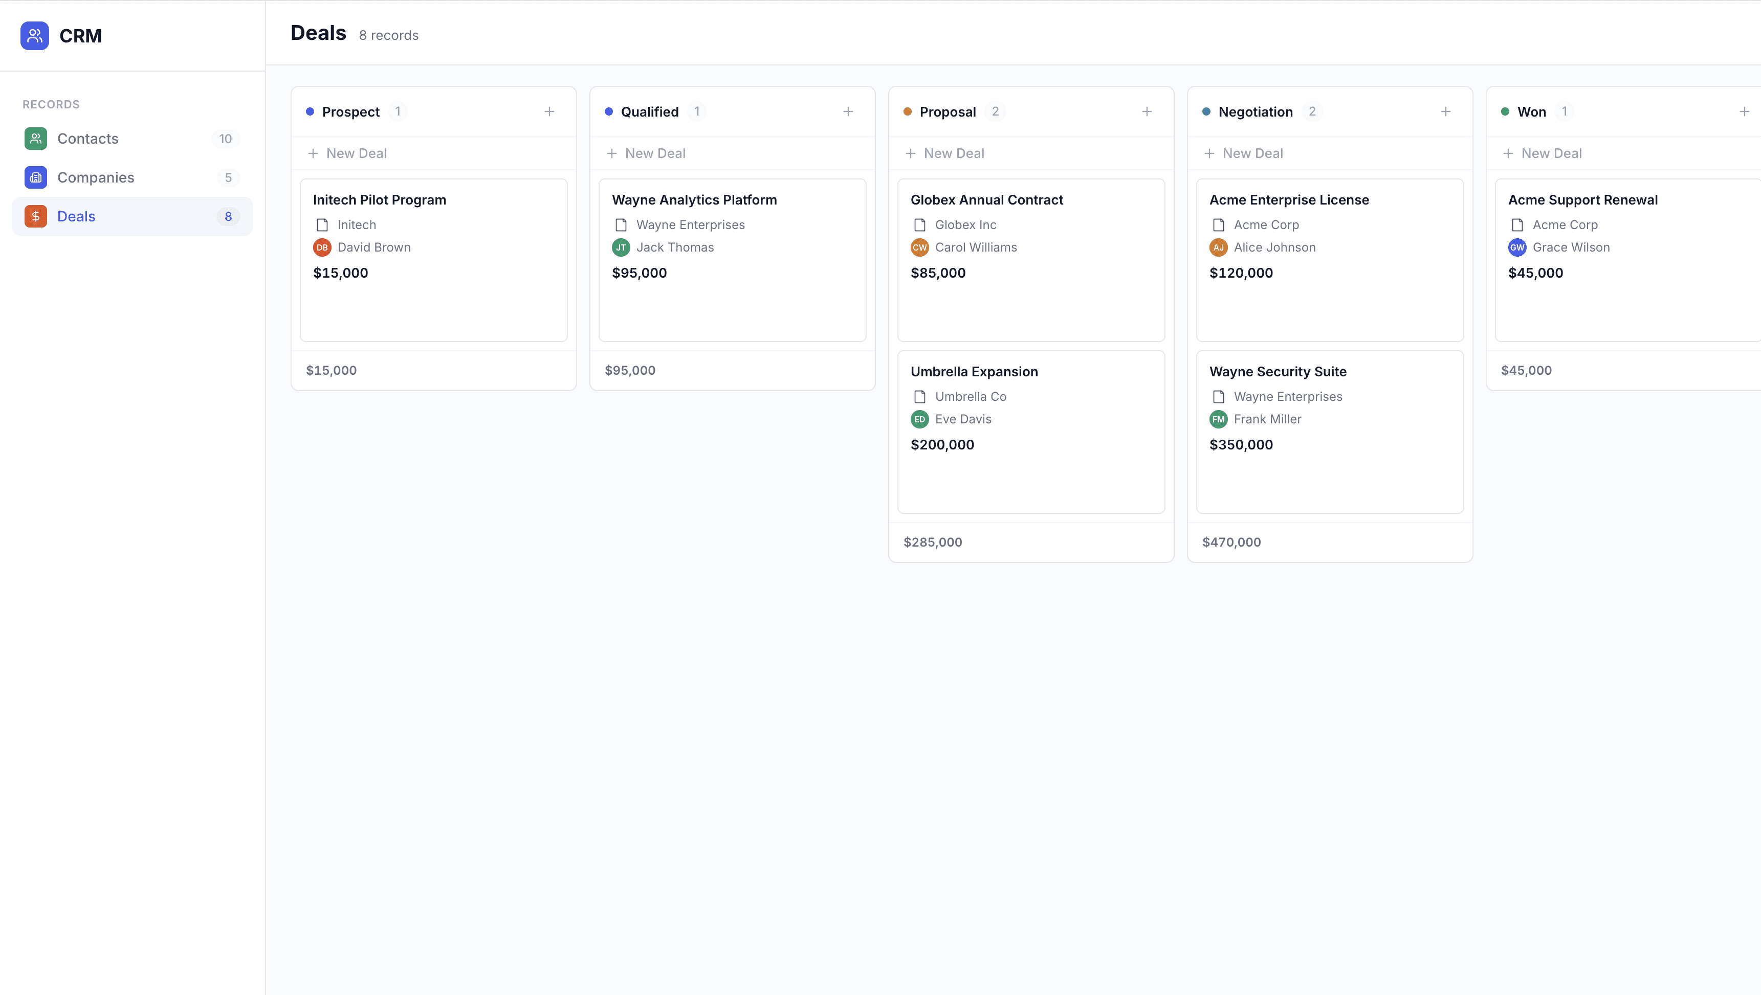Click the plus icon in Proposal header
The height and width of the screenshot is (995, 1761).
1147,111
